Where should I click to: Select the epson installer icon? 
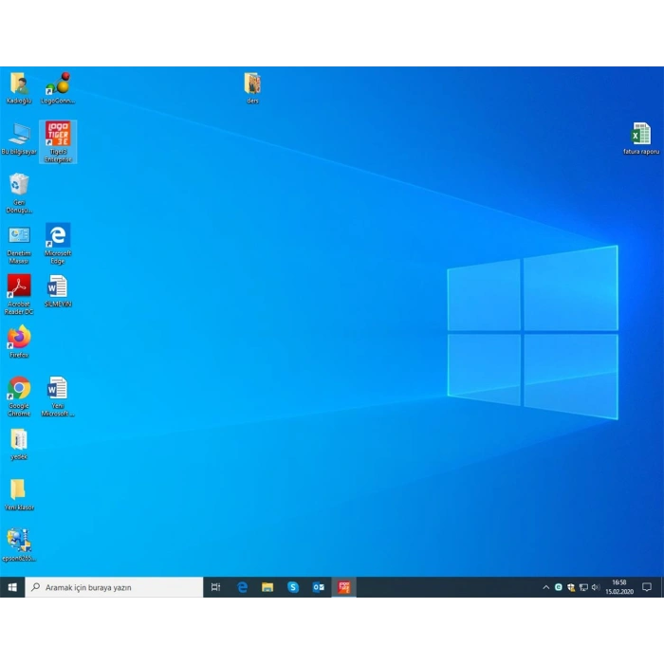[19, 545]
